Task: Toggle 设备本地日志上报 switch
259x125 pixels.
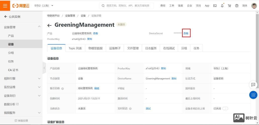Action: [225, 108]
